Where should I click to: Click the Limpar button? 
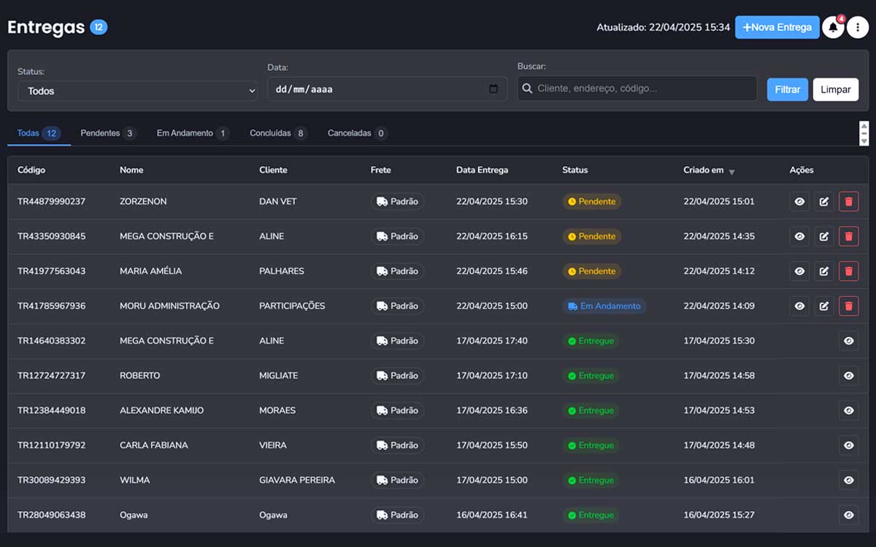click(x=835, y=90)
